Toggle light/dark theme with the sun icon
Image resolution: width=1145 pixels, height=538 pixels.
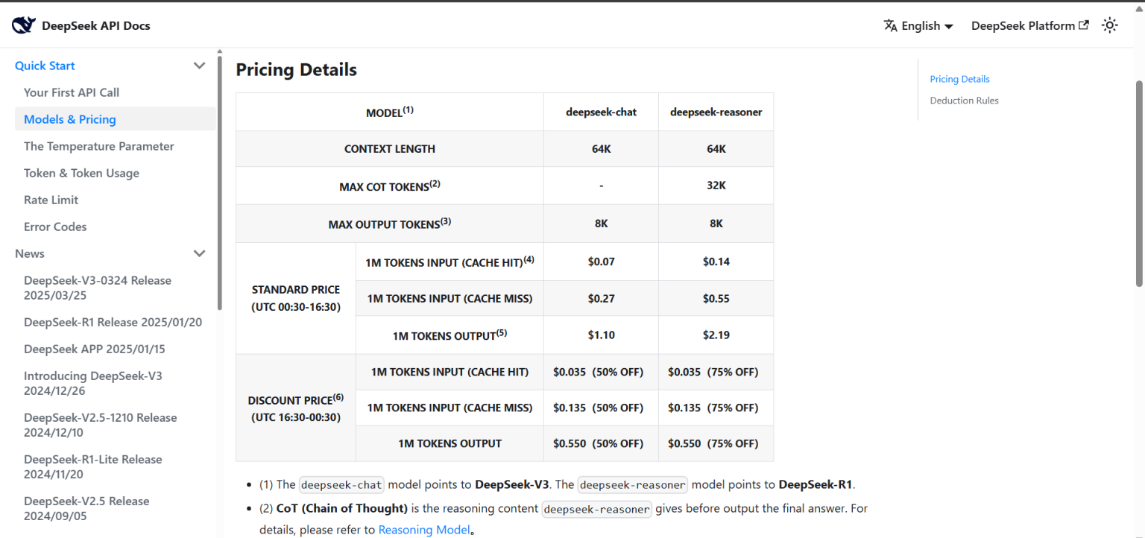click(1110, 25)
